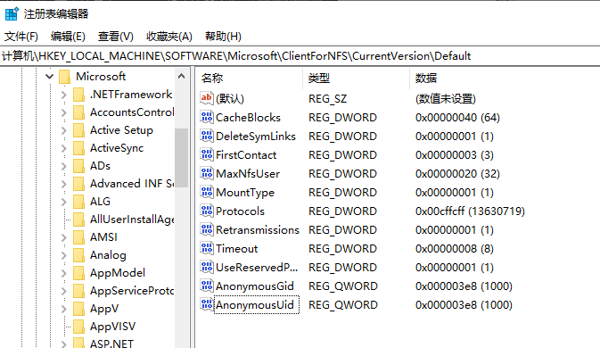
Task: Click the registry path address bar
Action: [x=300, y=56]
